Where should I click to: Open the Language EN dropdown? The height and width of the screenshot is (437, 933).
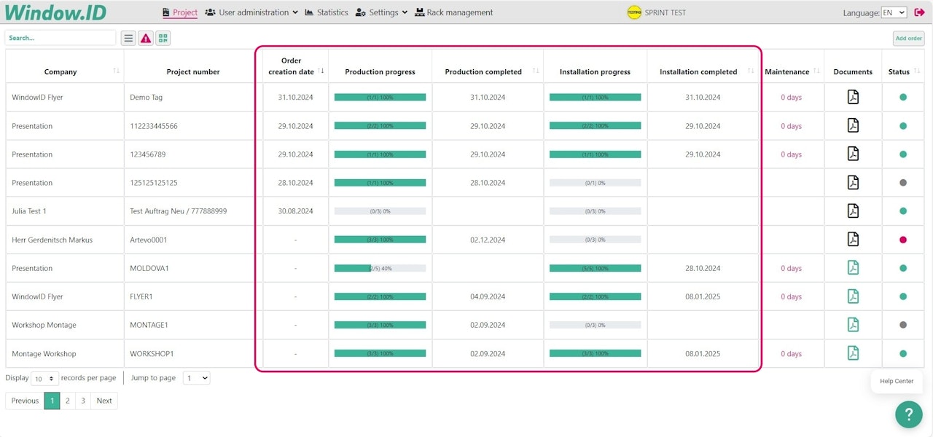coord(894,12)
